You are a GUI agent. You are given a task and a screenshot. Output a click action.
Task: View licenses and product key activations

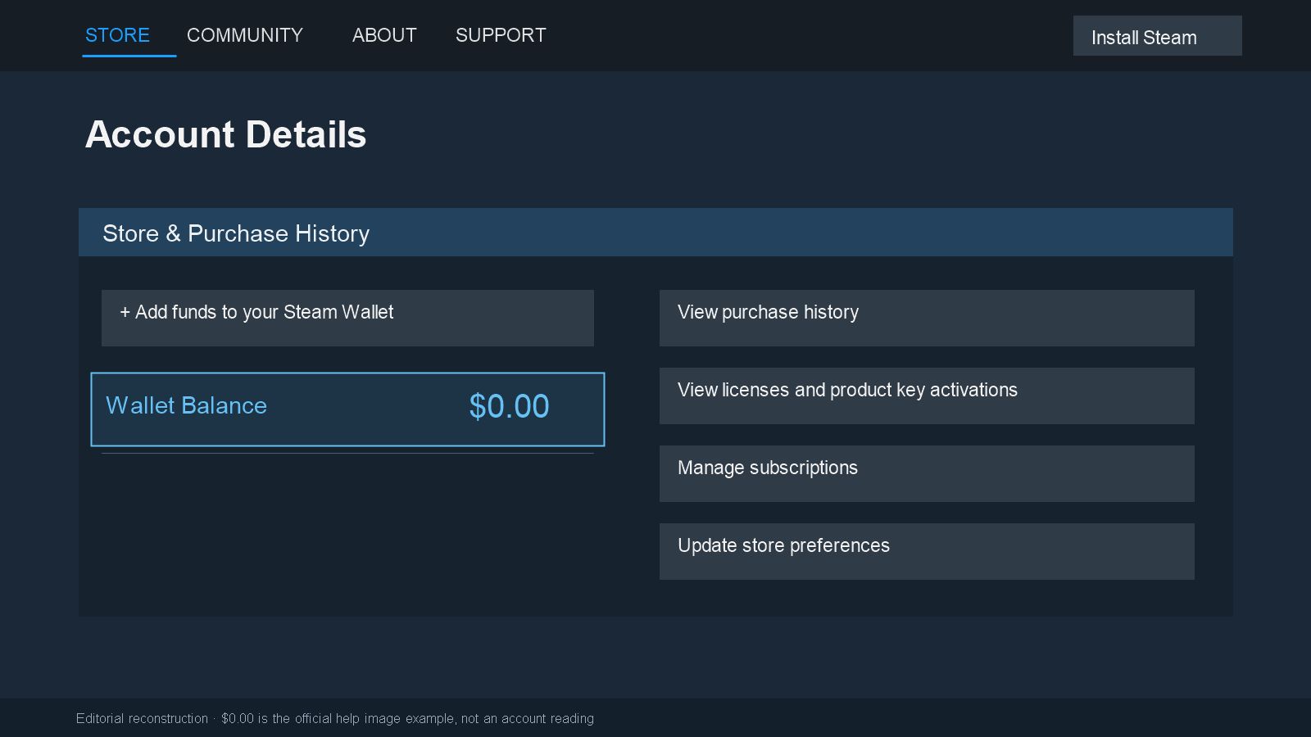(x=927, y=396)
